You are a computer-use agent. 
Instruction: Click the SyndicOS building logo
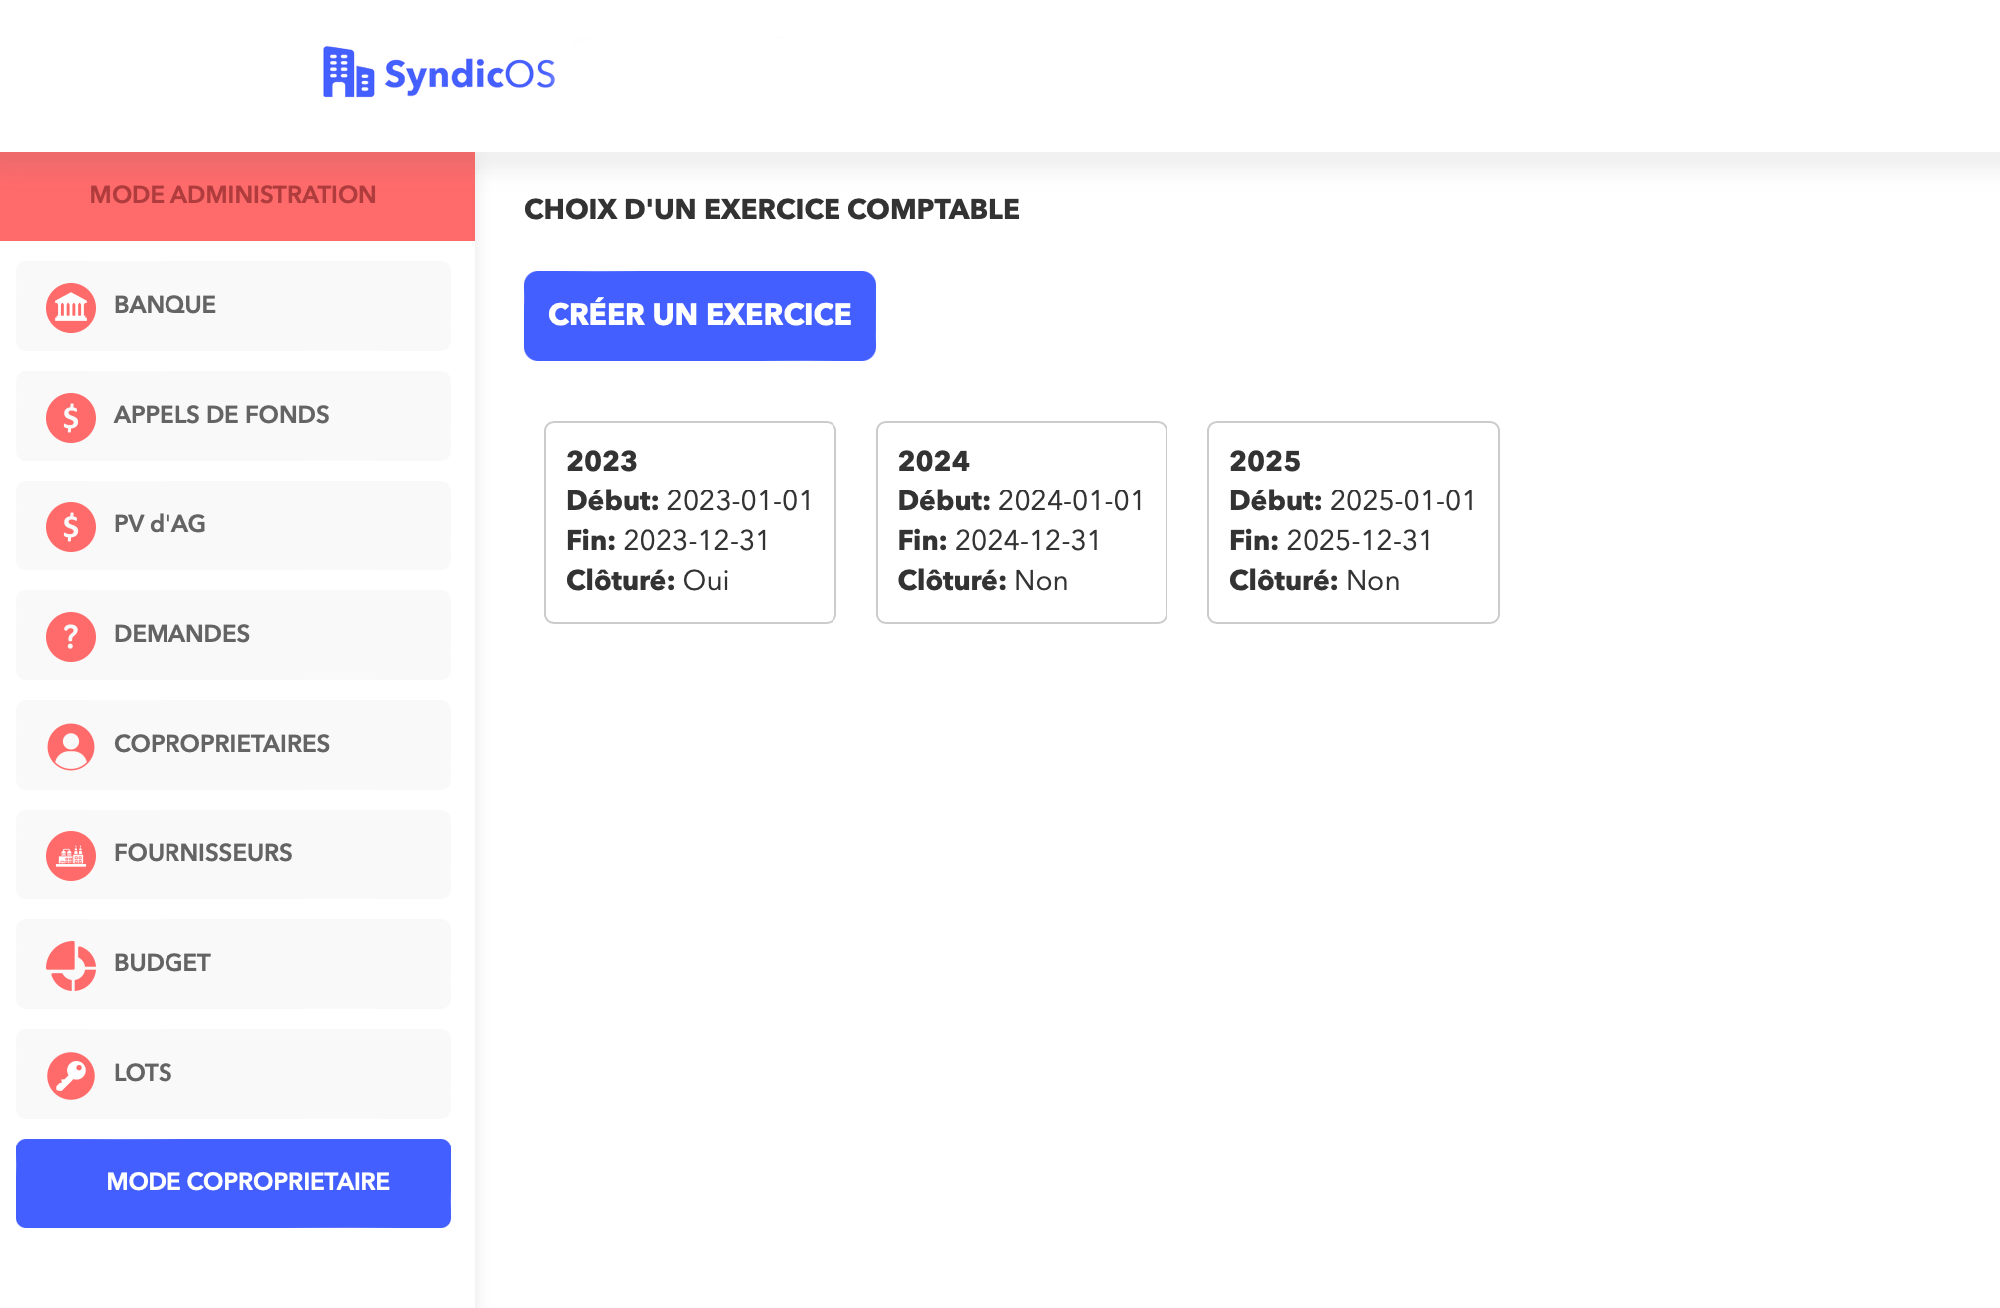click(347, 73)
